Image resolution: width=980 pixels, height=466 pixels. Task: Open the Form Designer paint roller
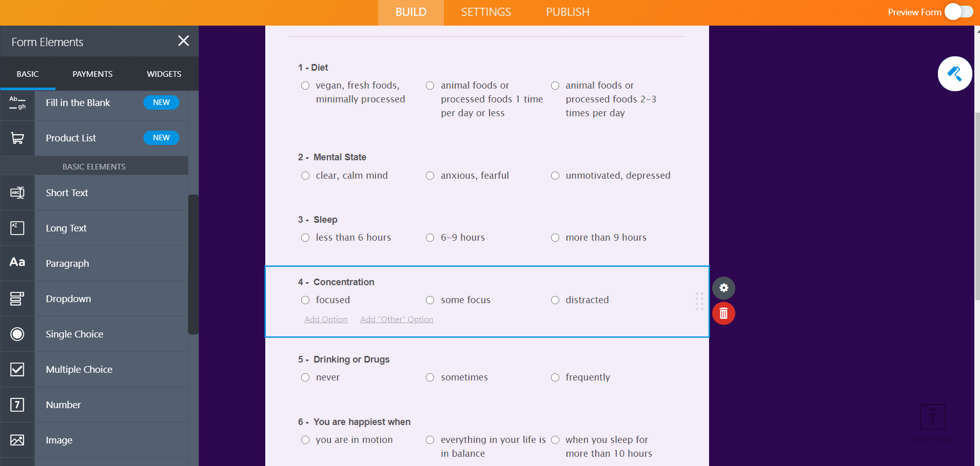click(954, 74)
